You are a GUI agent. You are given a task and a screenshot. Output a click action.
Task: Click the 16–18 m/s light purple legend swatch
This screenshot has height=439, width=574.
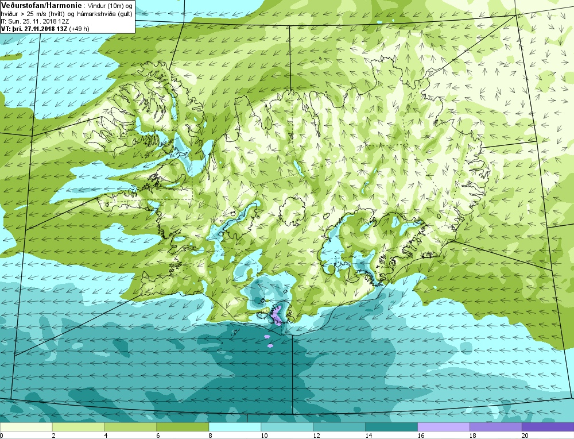coord(443,427)
